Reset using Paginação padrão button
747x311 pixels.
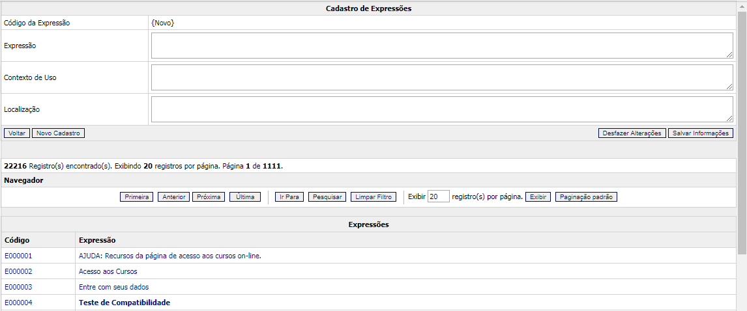tap(586, 197)
